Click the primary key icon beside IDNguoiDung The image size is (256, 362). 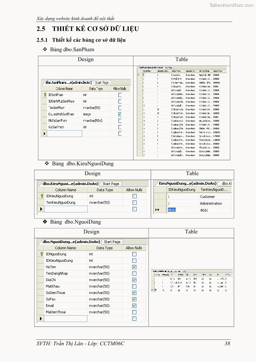pos(41,254)
